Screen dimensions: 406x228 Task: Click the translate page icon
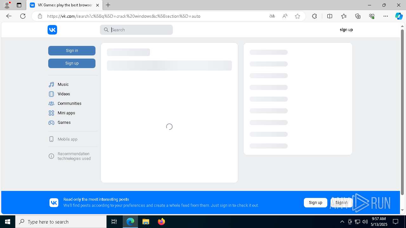[x=272, y=16]
